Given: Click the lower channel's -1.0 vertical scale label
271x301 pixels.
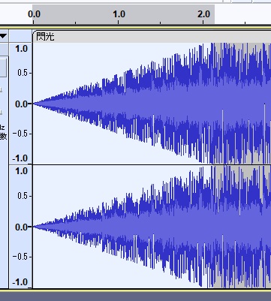Looking at the screenshot, I should (20, 282).
